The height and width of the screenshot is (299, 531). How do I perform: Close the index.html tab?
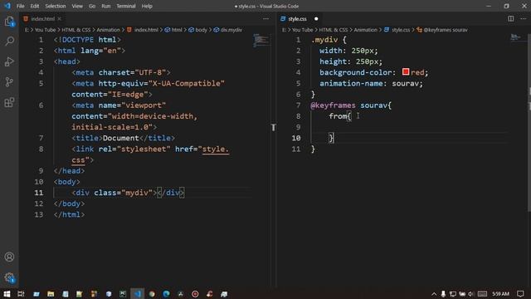[59, 18]
